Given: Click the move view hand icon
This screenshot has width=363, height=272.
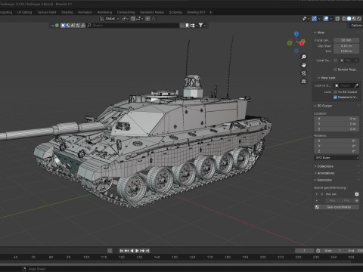Looking at the screenshot, I should pyautogui.click(x=304, y=65).
